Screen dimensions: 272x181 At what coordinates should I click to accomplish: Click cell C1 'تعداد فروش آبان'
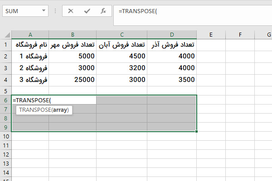click(122, 45)
